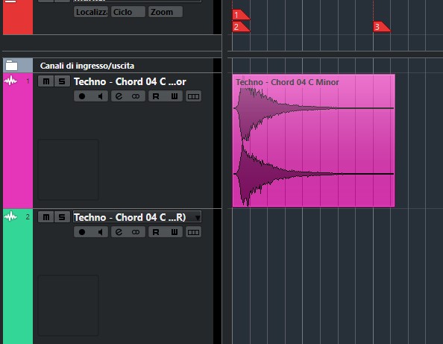The image size is (443, 344).
Task: Open track 2 name dropdown arrow
Action: (x=198, y=218)
